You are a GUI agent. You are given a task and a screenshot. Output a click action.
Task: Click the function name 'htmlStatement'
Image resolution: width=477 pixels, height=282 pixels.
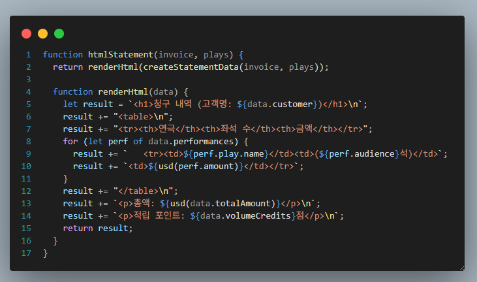[x=121, y=55]
